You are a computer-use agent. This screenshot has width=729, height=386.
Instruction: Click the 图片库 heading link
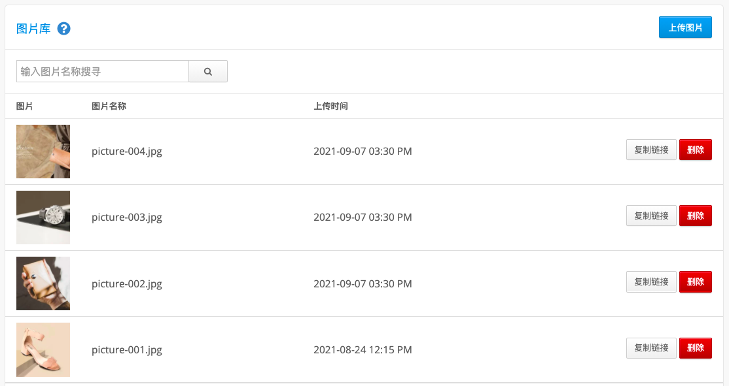[33, 29]
